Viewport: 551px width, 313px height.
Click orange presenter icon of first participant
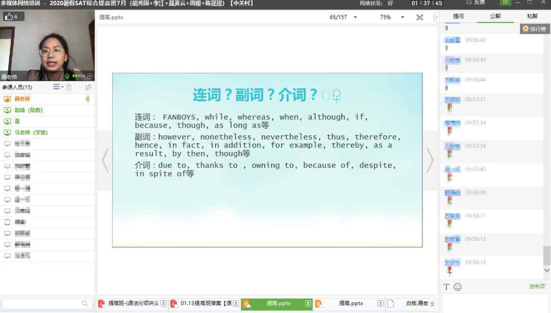[x=7, y=99]
